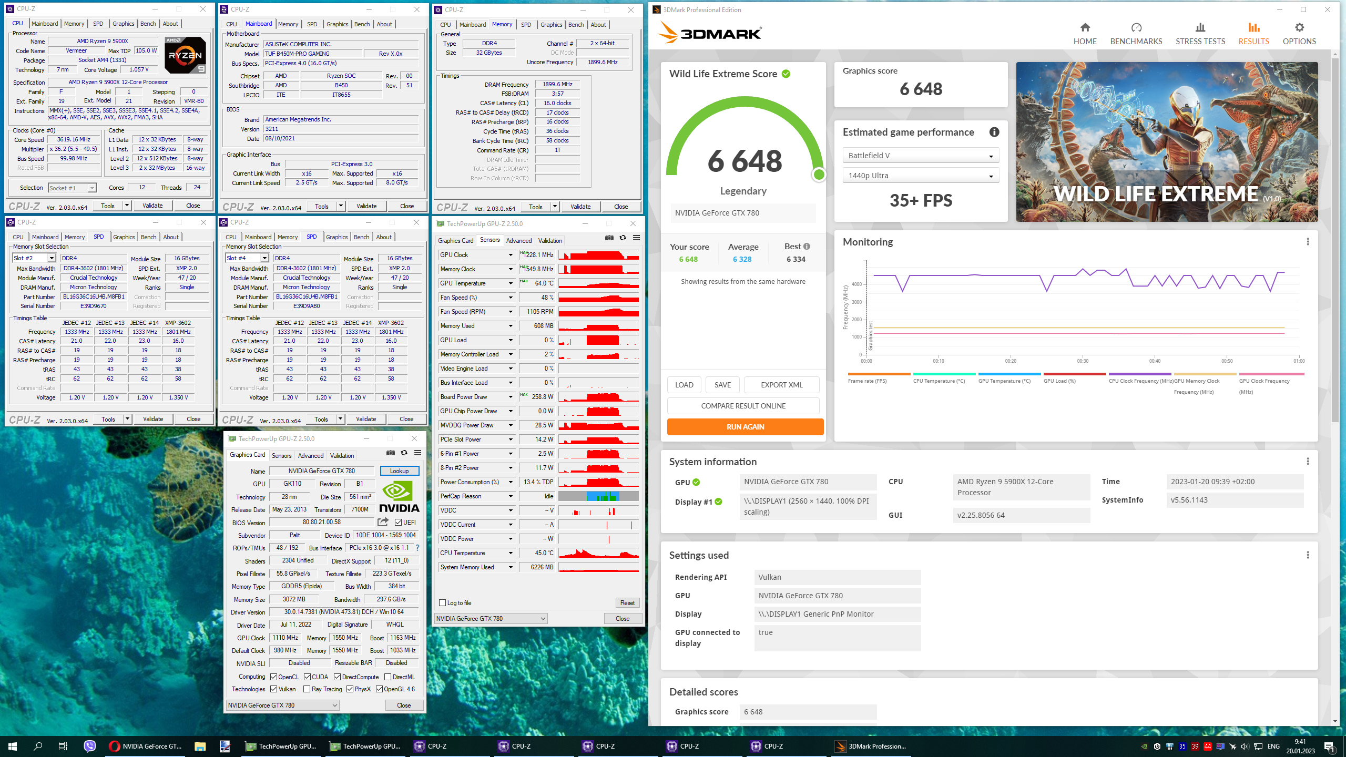Viewport: 1346px width, 757px height.
Task: Open the 3DMark HOME page icon
Action: coord(1085,27)
